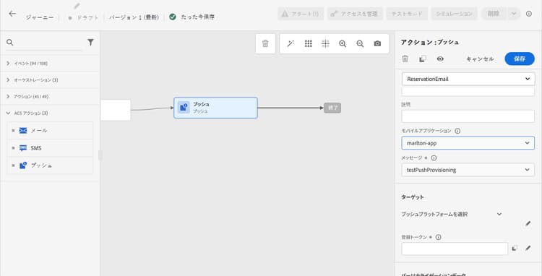Zoom out on the canvas

click(x=360, y=43)
